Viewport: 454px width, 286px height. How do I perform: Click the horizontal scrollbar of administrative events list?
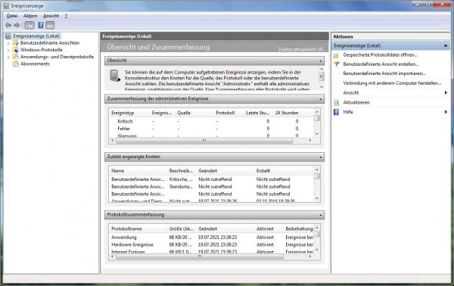click(x=204, y=141)
